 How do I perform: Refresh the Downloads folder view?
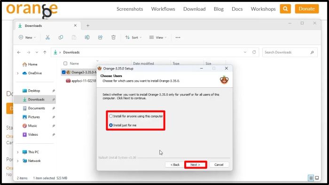254,52
